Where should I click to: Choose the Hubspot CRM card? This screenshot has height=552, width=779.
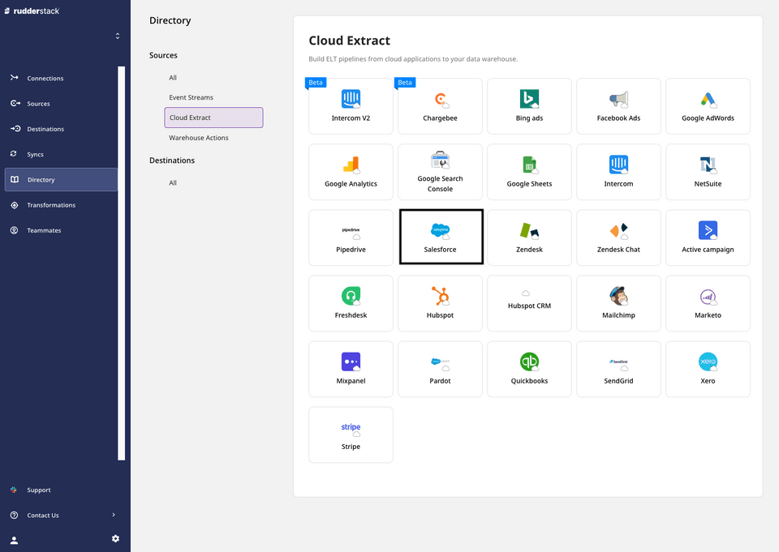point(529,303)
